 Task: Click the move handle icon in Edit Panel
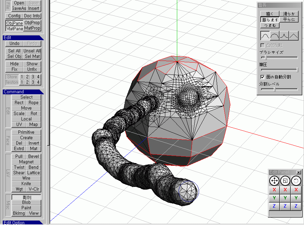[x=274, y=180]
